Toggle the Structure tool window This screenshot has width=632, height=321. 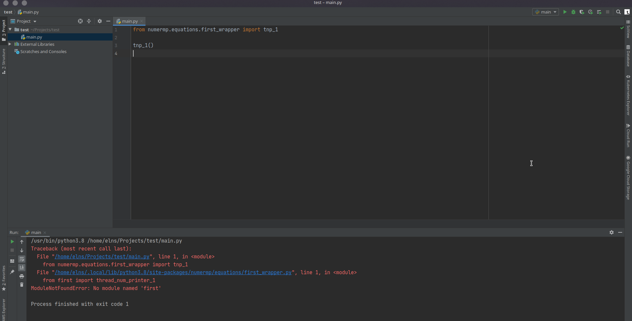pyautogui.click(x=4, y=61)
